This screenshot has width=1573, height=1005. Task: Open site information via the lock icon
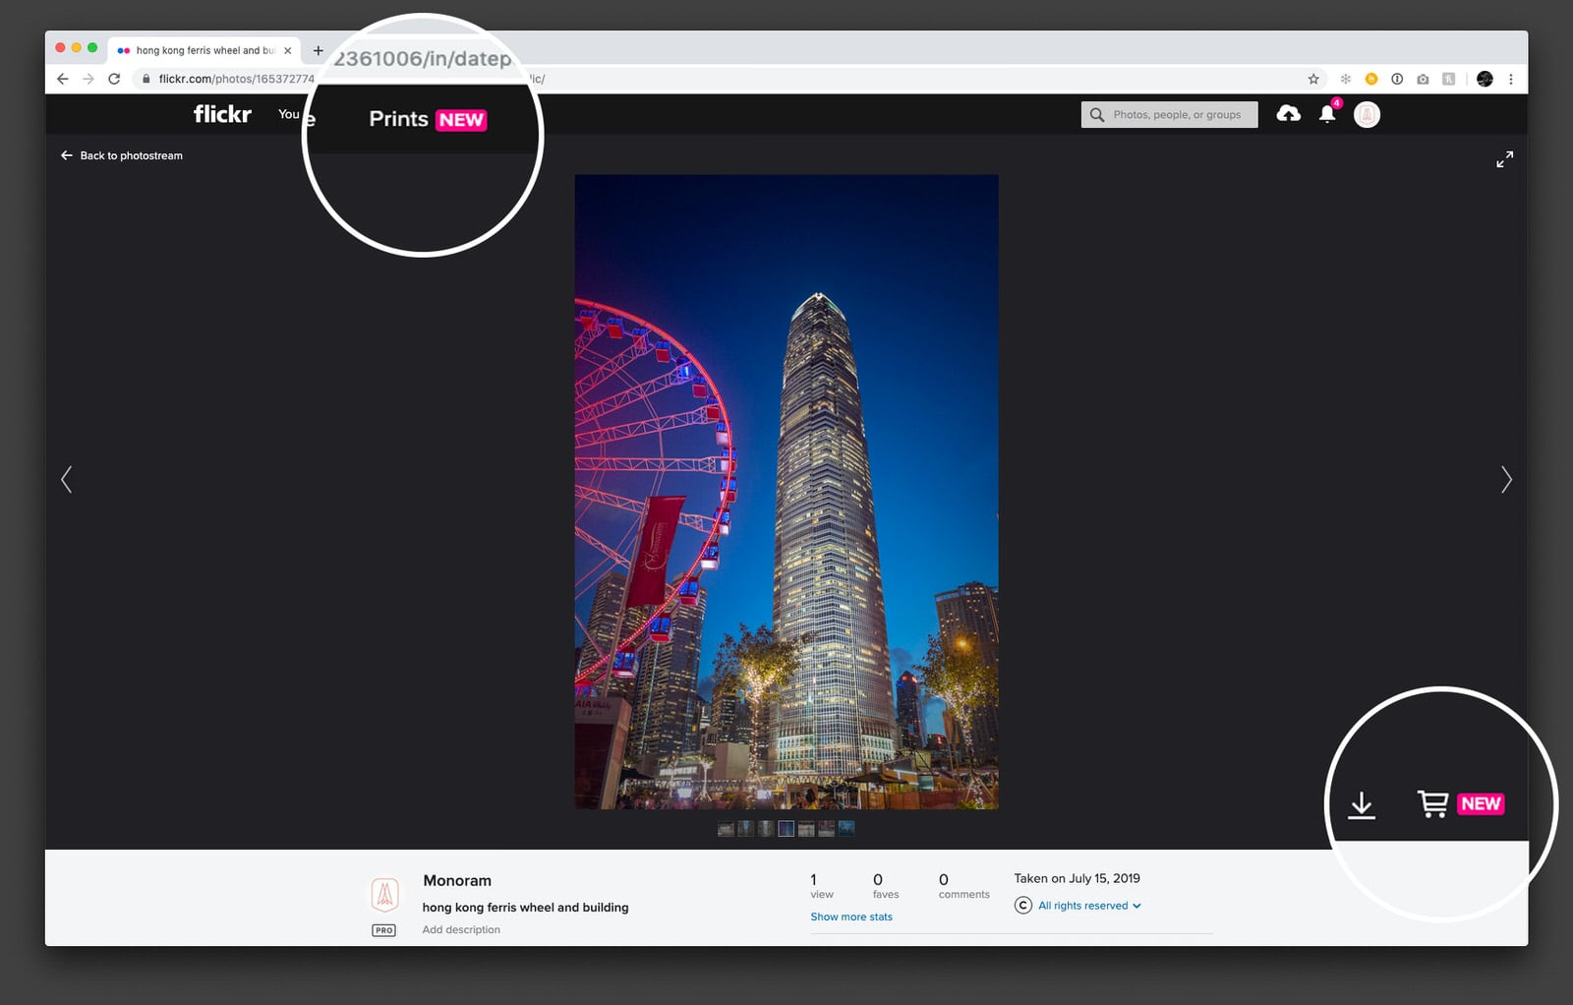pos(145,79)
